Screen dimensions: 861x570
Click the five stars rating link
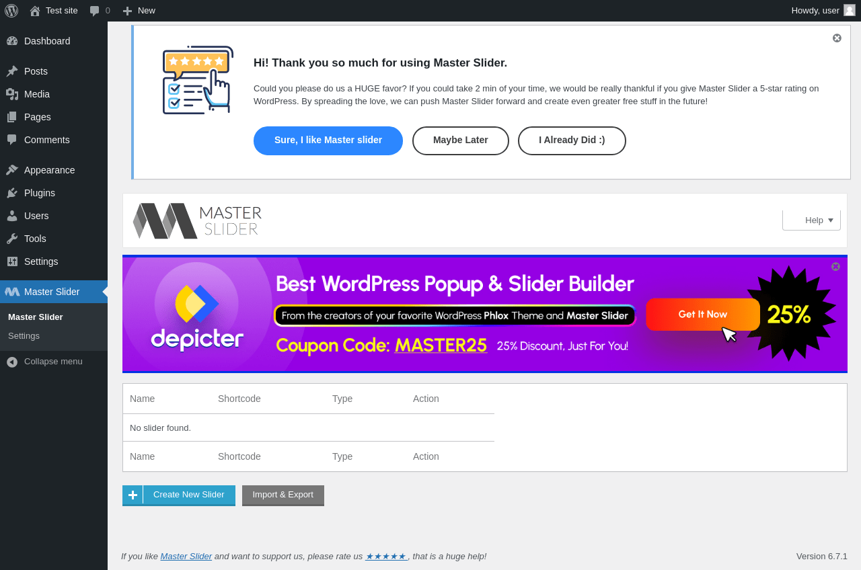pos(386,556)
